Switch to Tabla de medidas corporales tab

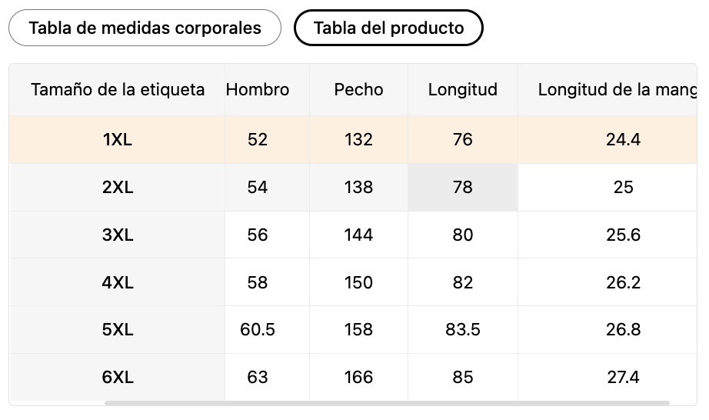tap(145, 28)
